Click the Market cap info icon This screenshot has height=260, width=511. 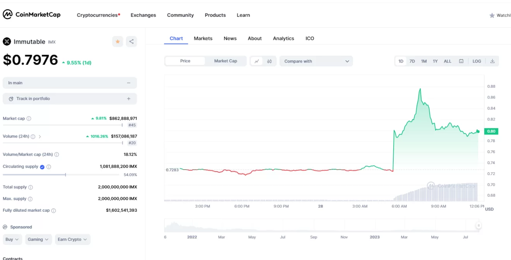29,119
